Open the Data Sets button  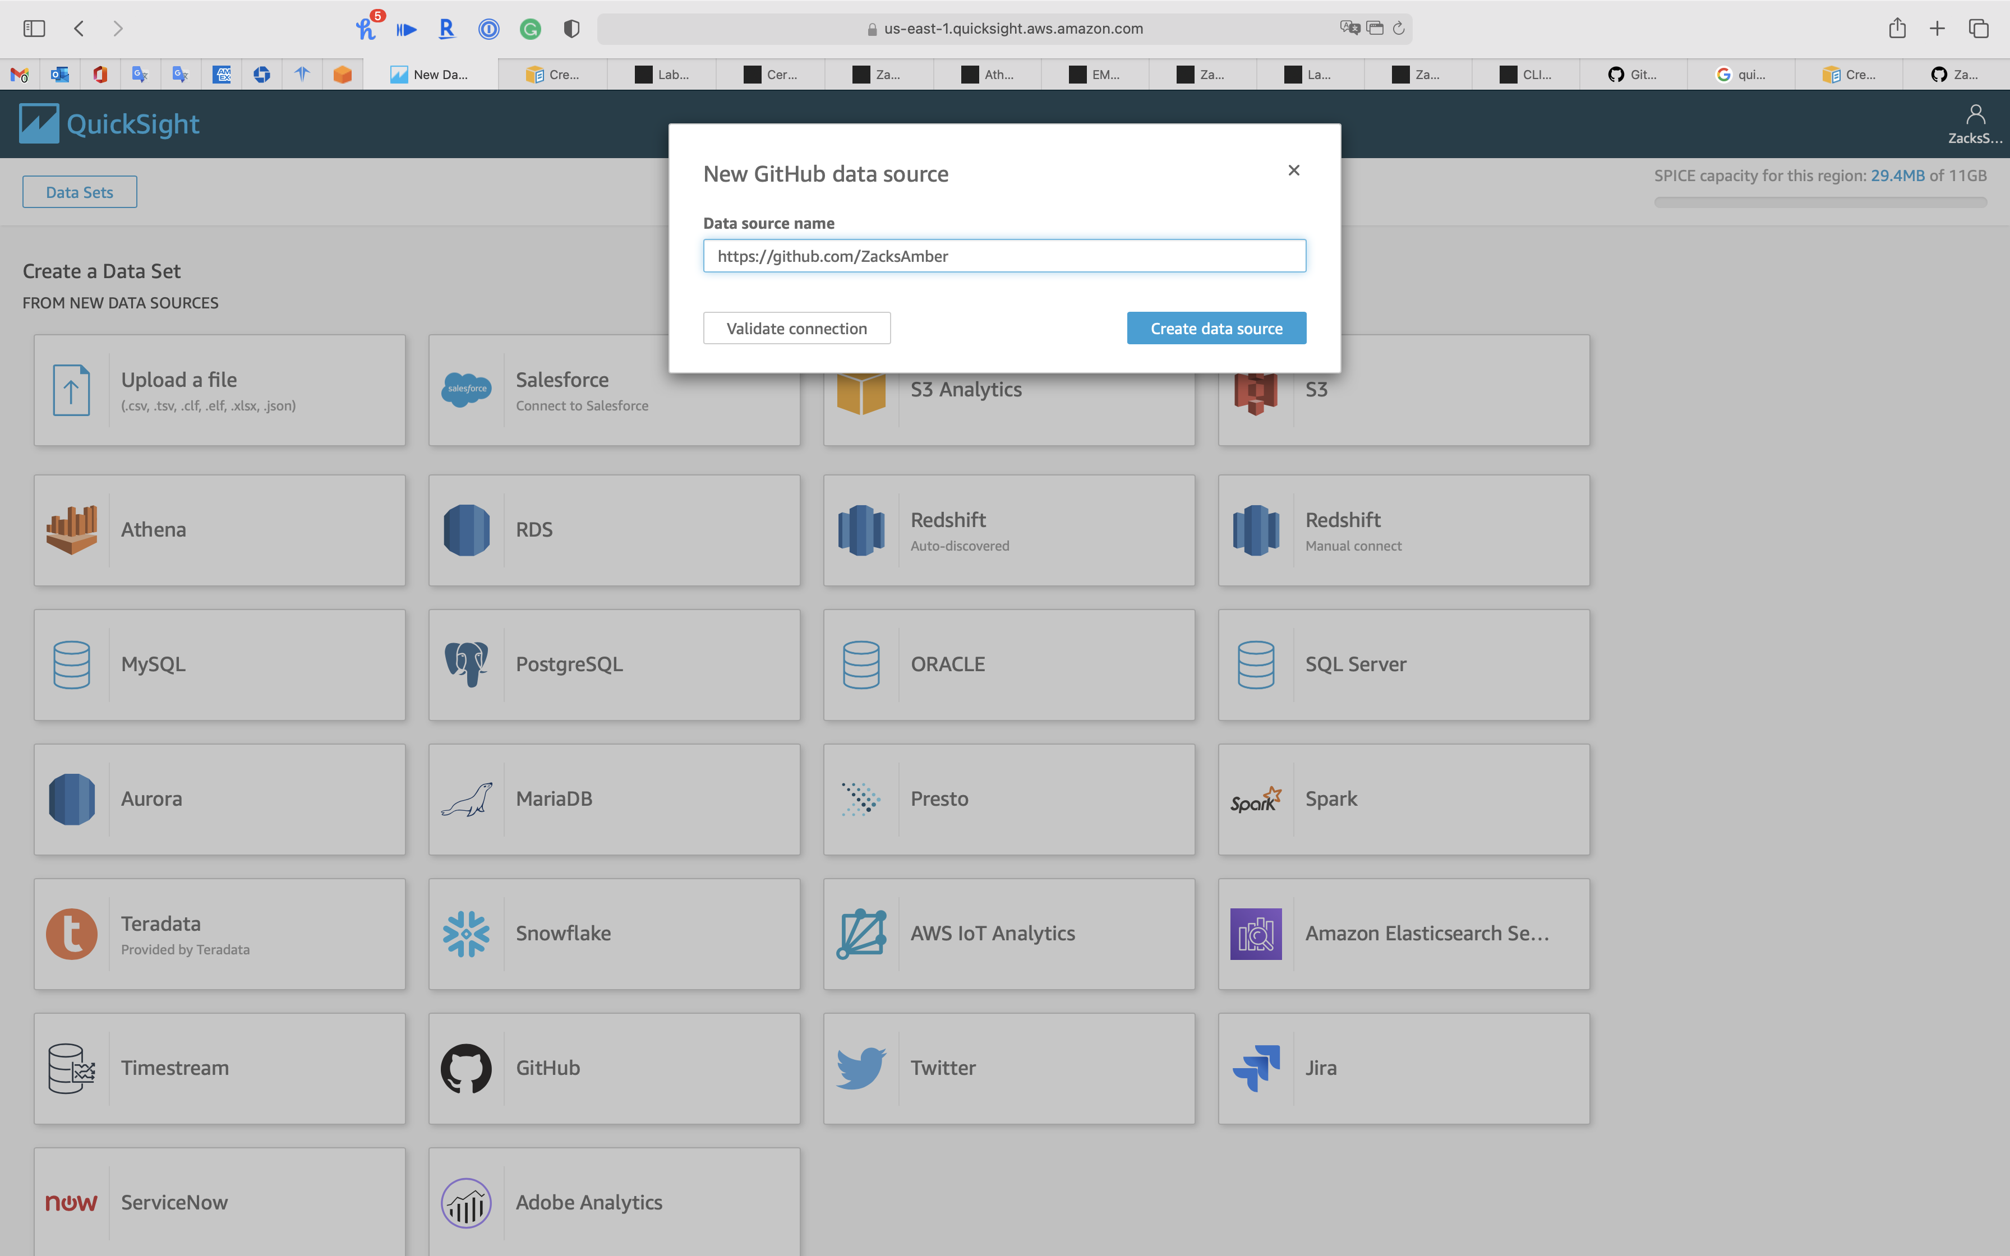pos(80,192)
